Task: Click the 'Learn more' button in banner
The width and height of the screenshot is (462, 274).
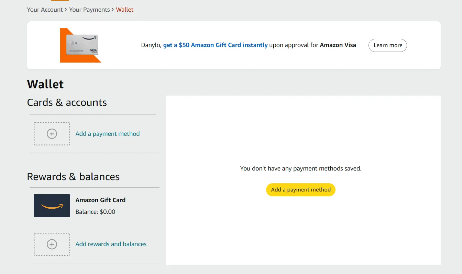Action: (387, 45)
